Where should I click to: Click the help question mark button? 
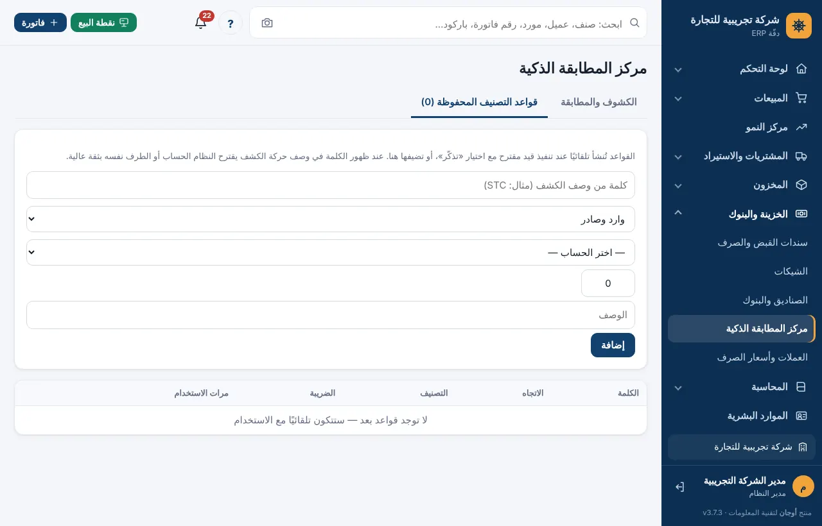(231, 23)
